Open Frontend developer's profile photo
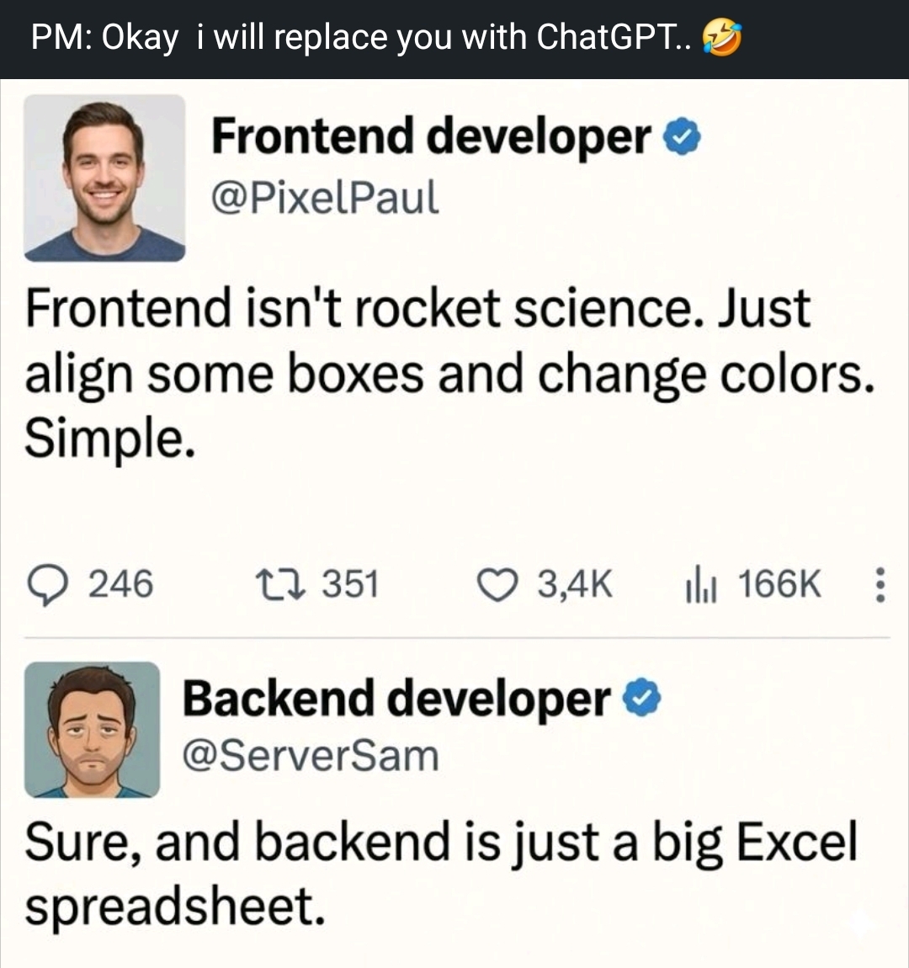This screenshot has width=909, height=968. (x=104, y=178)
